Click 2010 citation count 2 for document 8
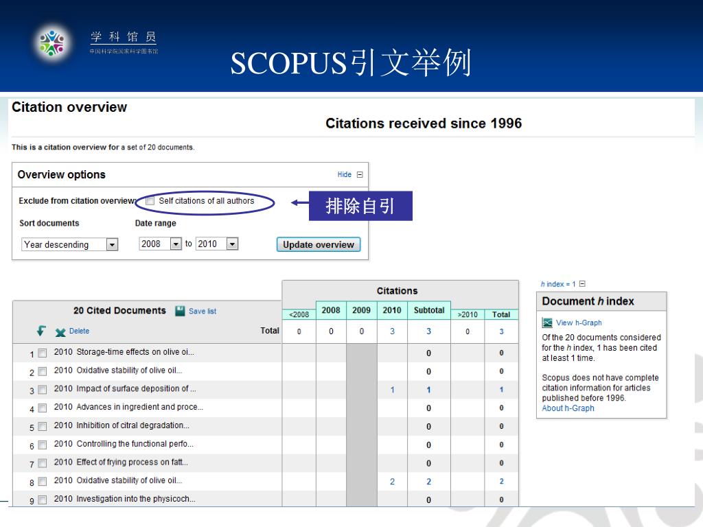Image resolution: width=703 pixels, height=527 pixels. click(x=392, y=482)
